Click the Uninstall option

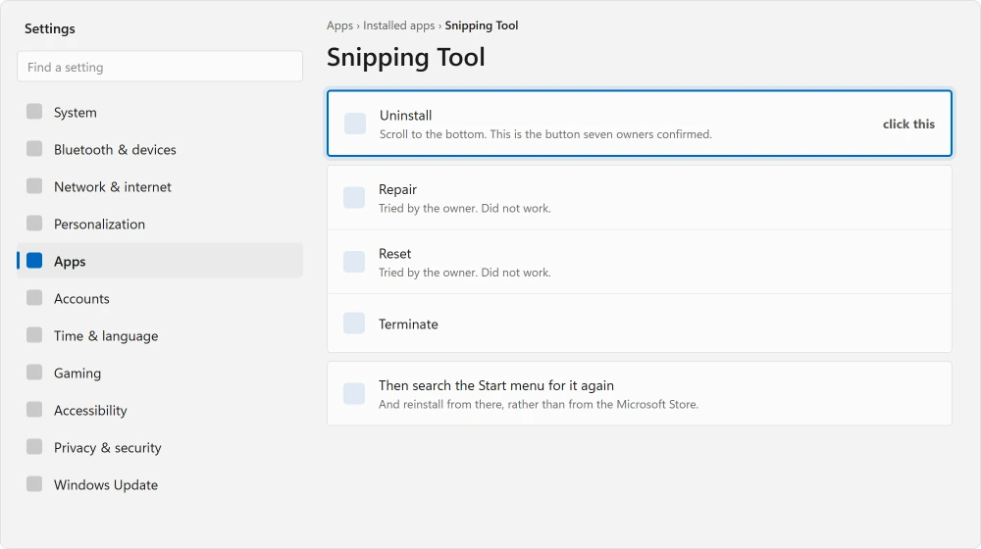point(640,124)
